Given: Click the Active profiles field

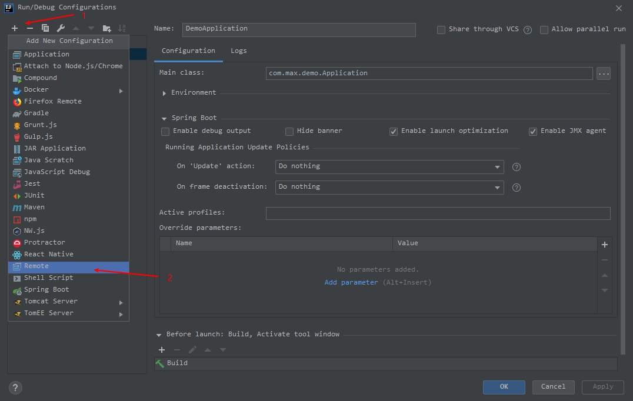Looking at the screenshot, I should [438, 213].
